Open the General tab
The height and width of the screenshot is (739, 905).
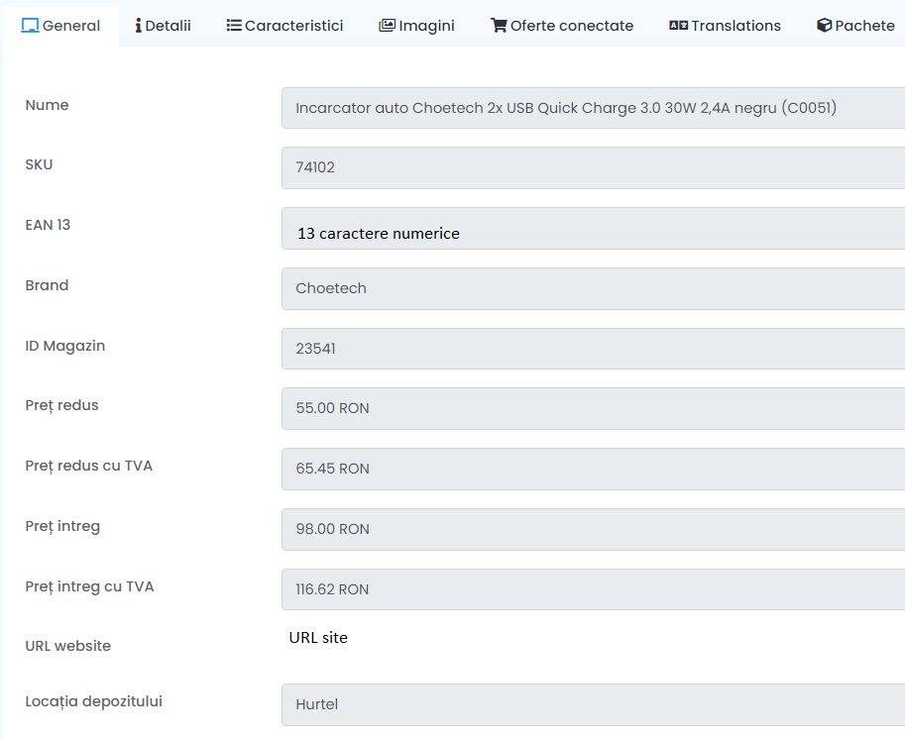60,26
